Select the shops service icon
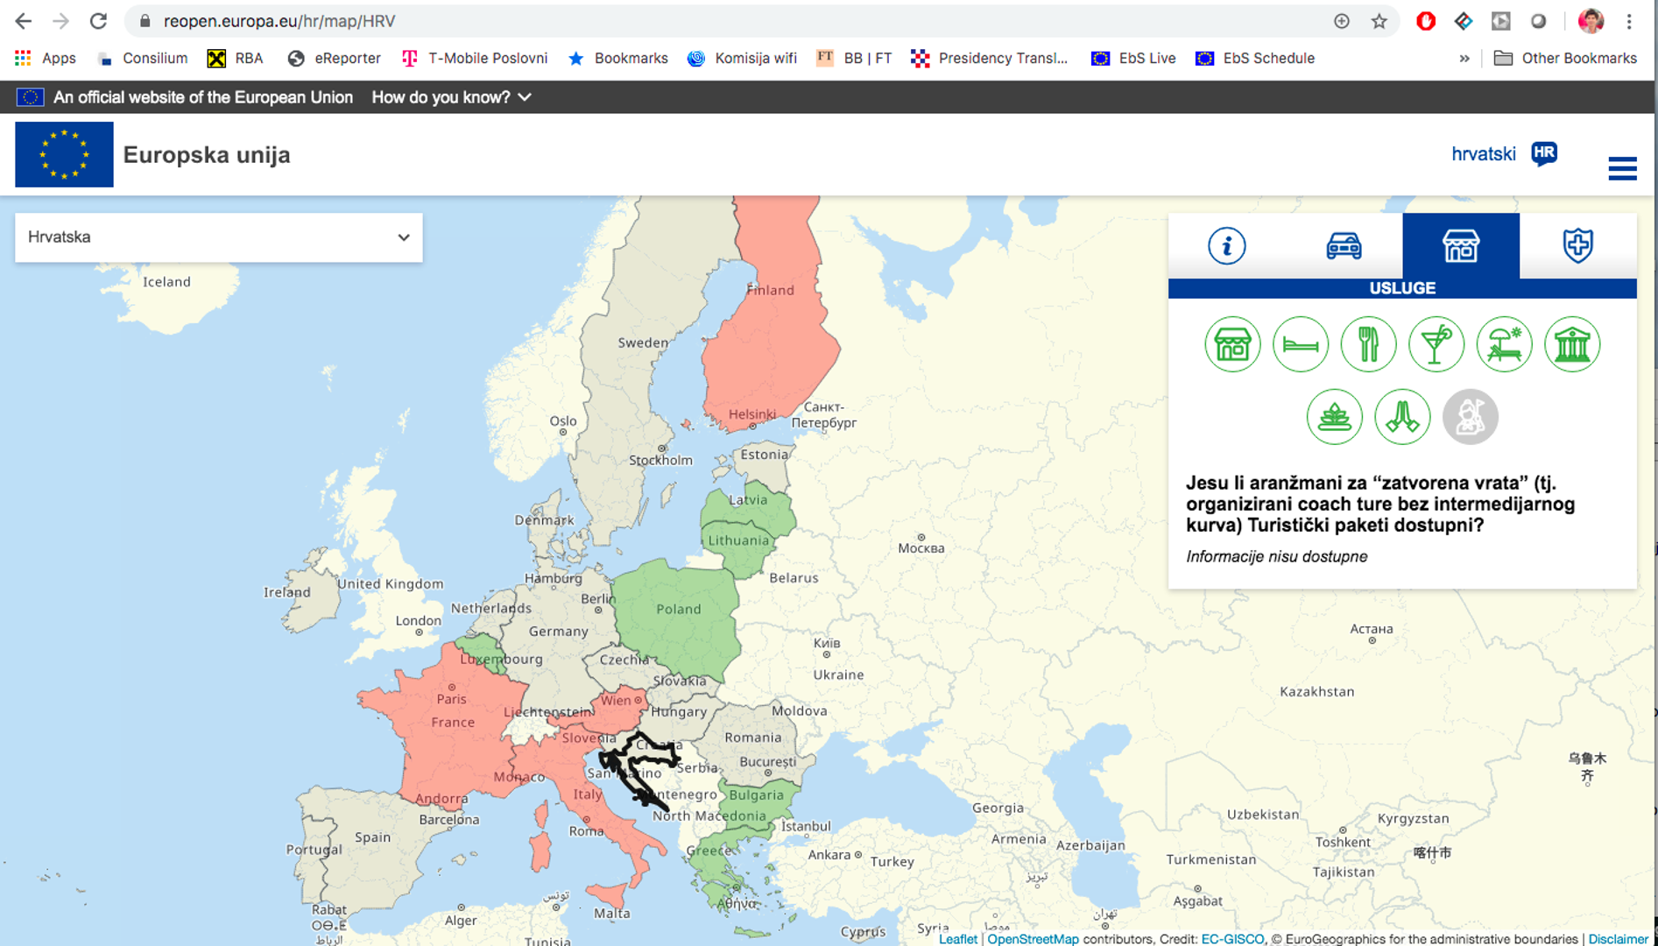 point(1232,345)
